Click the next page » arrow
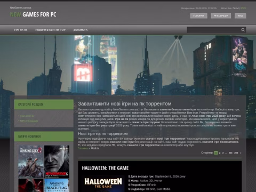256x192 pixels. 241,153
